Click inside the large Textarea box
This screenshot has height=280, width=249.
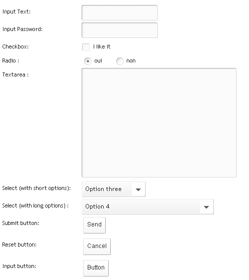(159, 122)
